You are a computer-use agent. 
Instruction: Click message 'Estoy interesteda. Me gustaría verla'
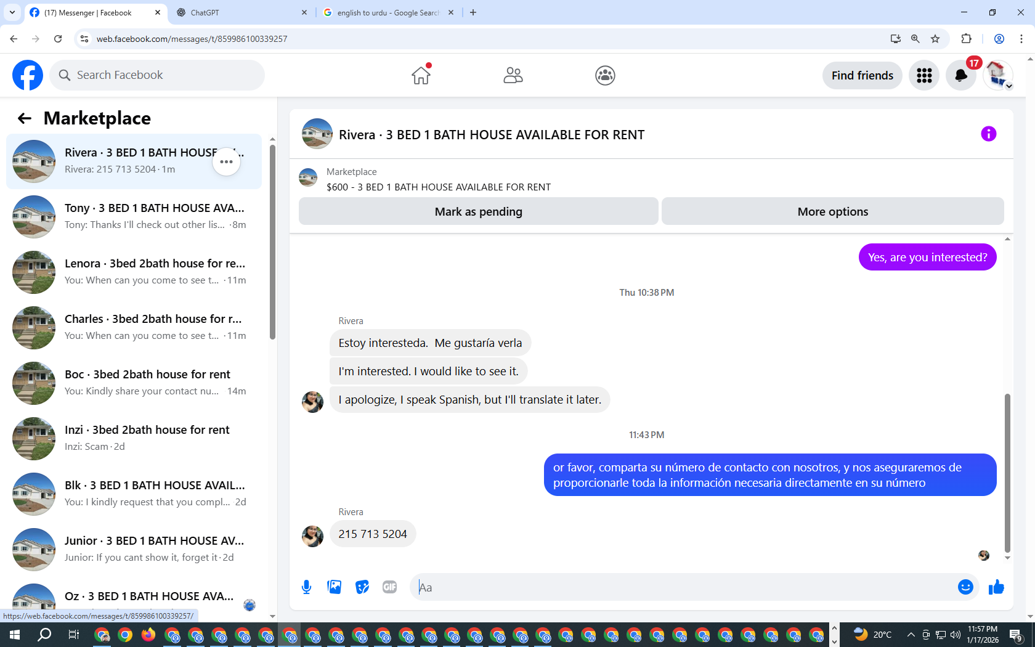point(430,343)
